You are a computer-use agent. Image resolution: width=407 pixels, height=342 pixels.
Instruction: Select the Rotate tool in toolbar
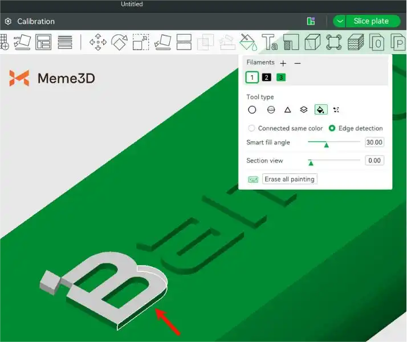[119, 42]
